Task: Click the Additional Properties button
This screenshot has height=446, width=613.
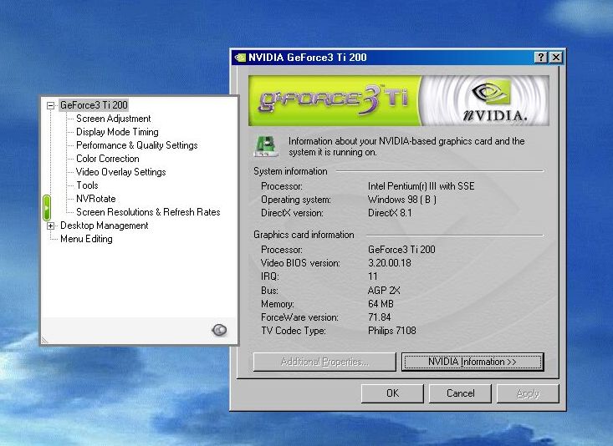Action: pyautogui.click(x=324, y=362)
